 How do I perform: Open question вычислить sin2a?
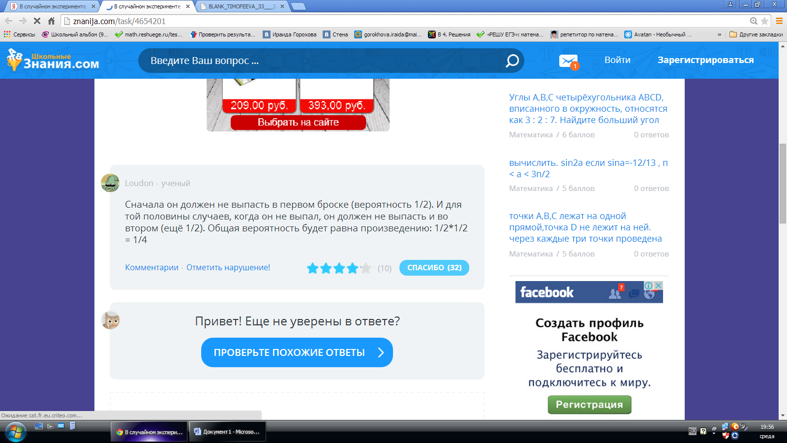(x=588, y=168)
